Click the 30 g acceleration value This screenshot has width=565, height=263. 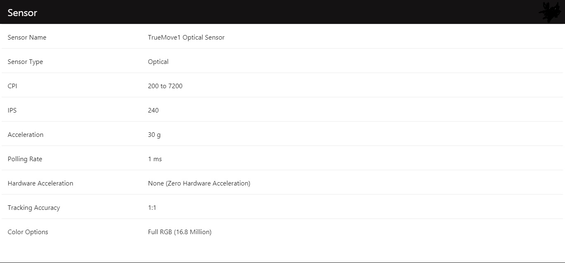pos(154,135)
